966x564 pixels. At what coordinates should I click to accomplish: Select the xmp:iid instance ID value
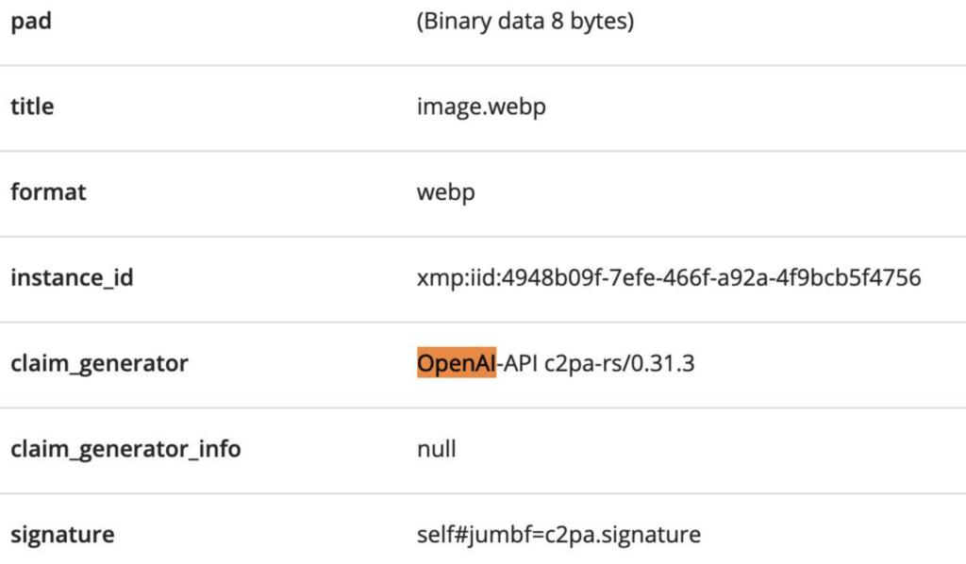(x=668, y=278)
